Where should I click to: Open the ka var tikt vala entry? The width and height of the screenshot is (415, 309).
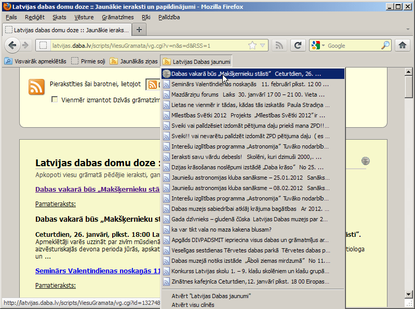[x=253, y=230]
